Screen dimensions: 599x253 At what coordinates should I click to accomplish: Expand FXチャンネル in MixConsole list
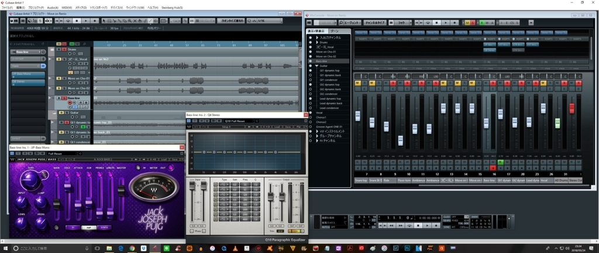317,140
